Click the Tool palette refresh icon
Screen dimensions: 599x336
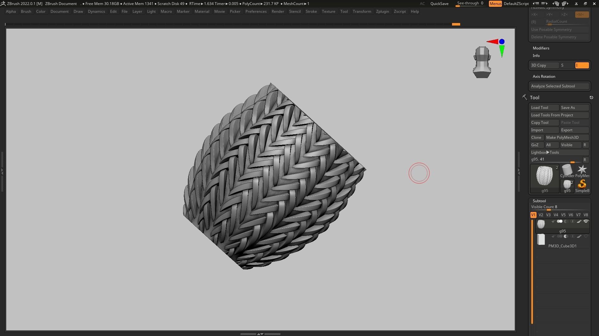tap(591, 98)
